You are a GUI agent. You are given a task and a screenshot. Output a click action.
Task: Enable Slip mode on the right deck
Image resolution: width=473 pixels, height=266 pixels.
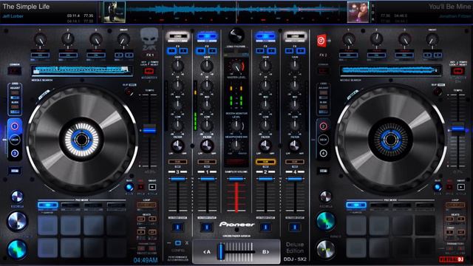tap(438, 92)
